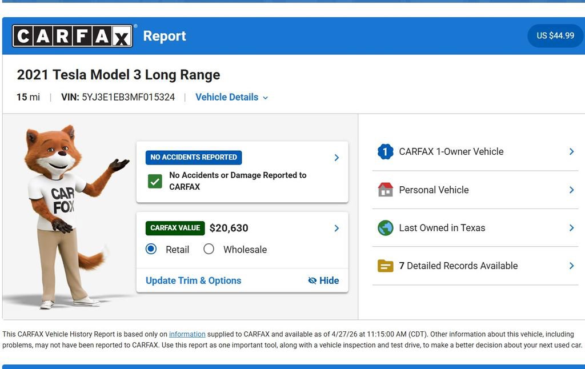
Task: Select the Retail value option
Action: 151,249
